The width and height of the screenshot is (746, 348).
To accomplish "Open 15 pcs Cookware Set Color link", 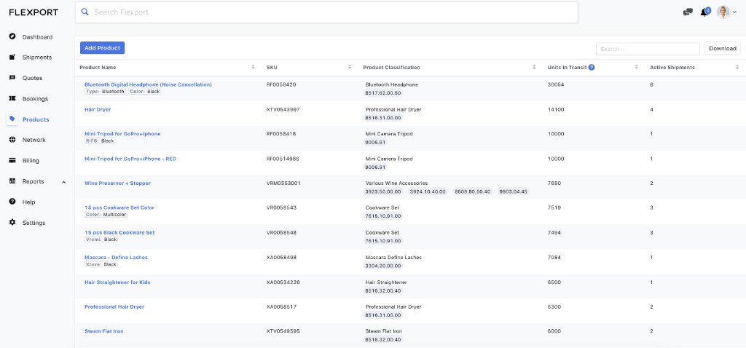I will coord(119,207).
